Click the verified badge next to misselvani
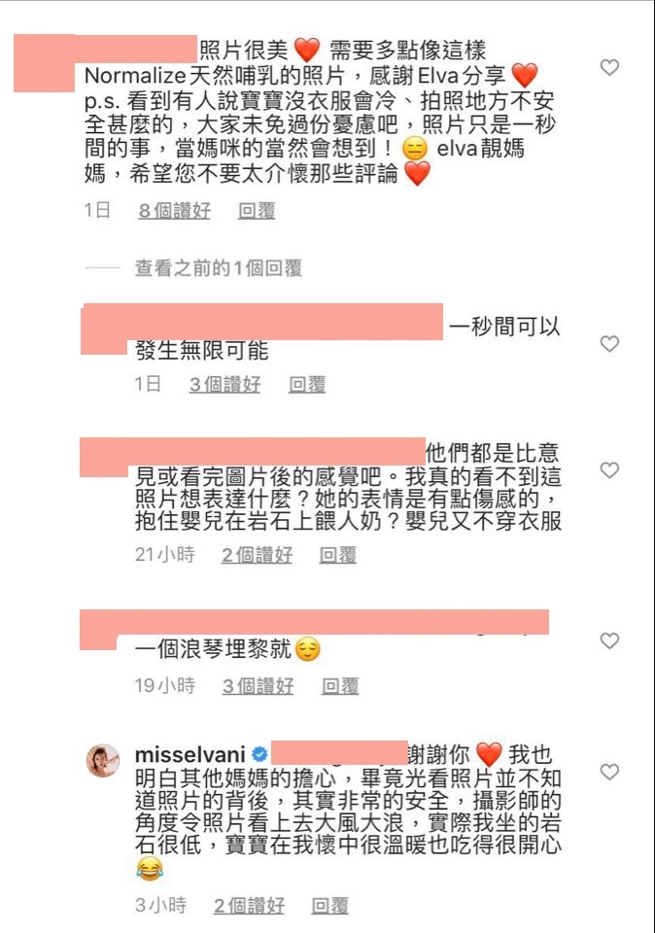This screenshot has width=655, height=933. 259,754
